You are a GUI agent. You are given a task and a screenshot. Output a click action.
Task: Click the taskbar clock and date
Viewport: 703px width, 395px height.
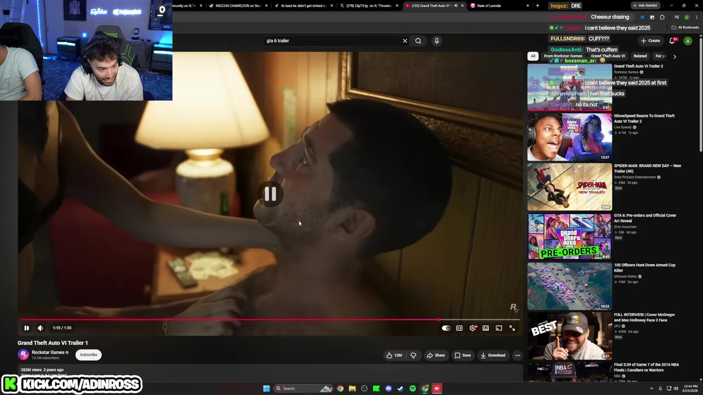tap(689, 388)
